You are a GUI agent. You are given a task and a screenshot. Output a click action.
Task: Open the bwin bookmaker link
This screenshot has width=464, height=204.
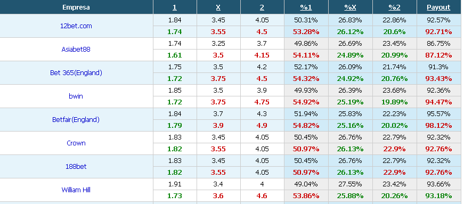tap(76, 96)
